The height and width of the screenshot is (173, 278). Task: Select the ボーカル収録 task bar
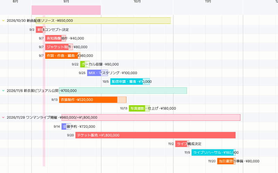85,64
